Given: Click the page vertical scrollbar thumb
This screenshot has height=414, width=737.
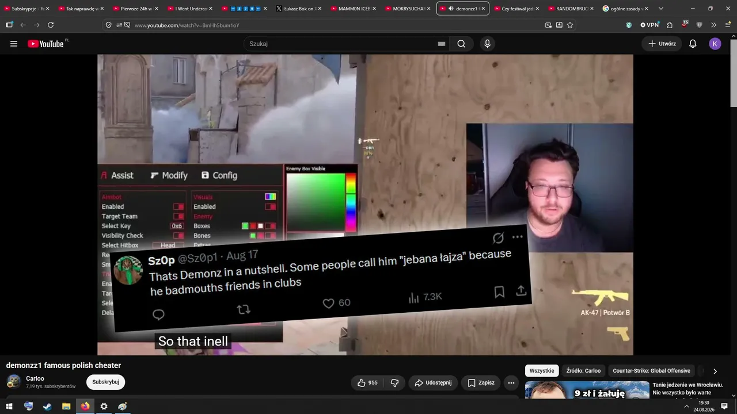Looking at the screenshot, I should tap(733, 72).
